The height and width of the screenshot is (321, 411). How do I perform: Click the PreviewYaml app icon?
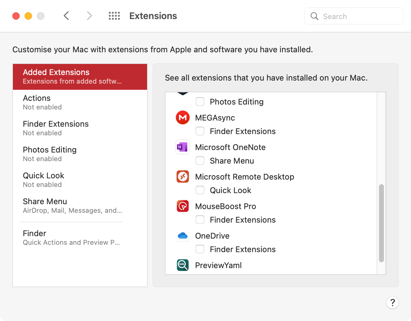(x=182, y=265)
